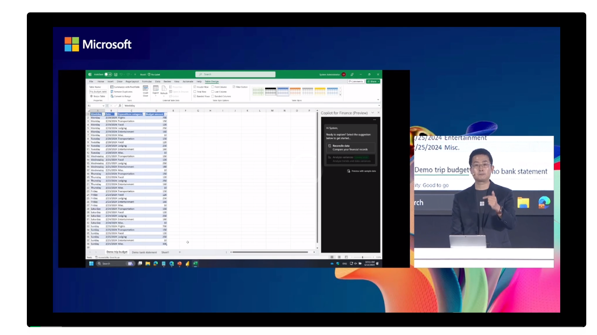Open the Sheet1 sheet tab
The image size is (597, 335).
[165, 252]
